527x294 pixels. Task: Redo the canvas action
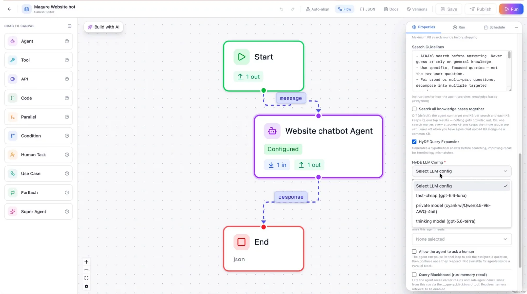tap(293, 9)
